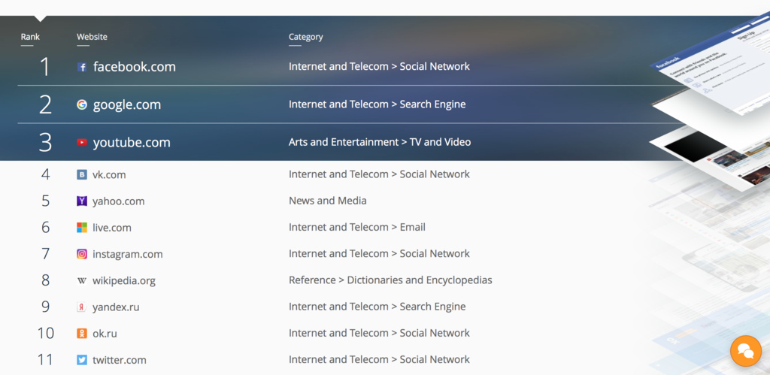This screenshot has height=375, width=770.
Task: Click facebook.com's Social Network category text
Action: coord(379,66)
